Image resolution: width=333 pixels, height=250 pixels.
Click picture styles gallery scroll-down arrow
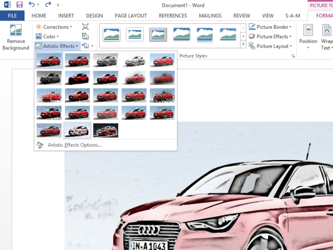(x=243, y=36)
